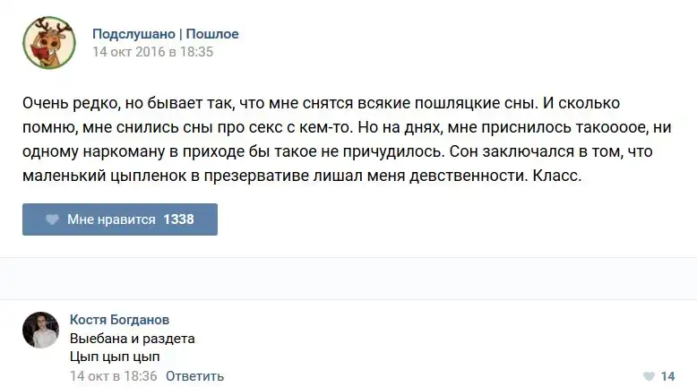Viewport: 697px width, 387px height.
Task: Reply to comment with Ответить
Action: 194,376
